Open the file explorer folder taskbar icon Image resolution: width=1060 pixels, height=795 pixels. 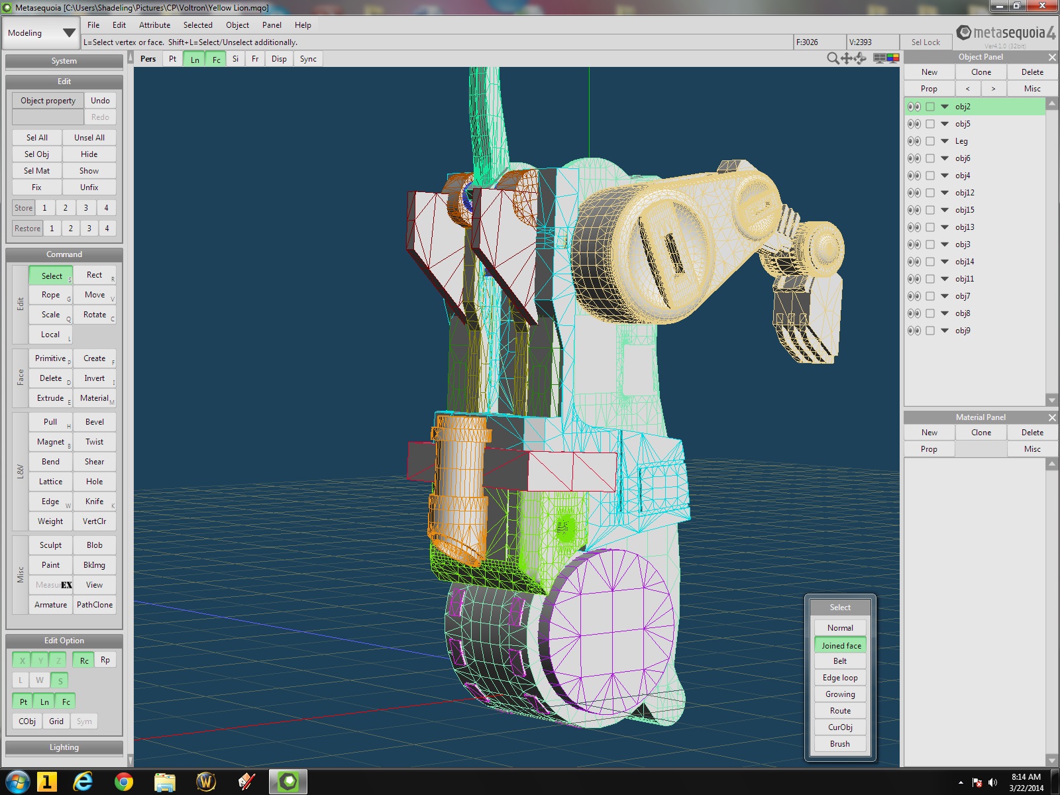(165, 782)
